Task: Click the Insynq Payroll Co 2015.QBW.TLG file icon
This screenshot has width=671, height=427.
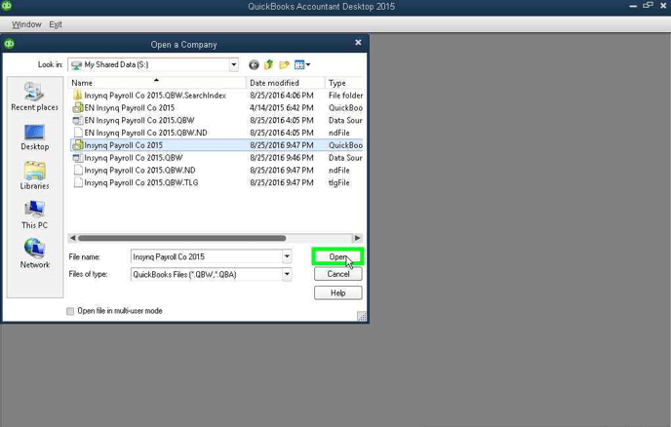Action: tap(78, 182)
